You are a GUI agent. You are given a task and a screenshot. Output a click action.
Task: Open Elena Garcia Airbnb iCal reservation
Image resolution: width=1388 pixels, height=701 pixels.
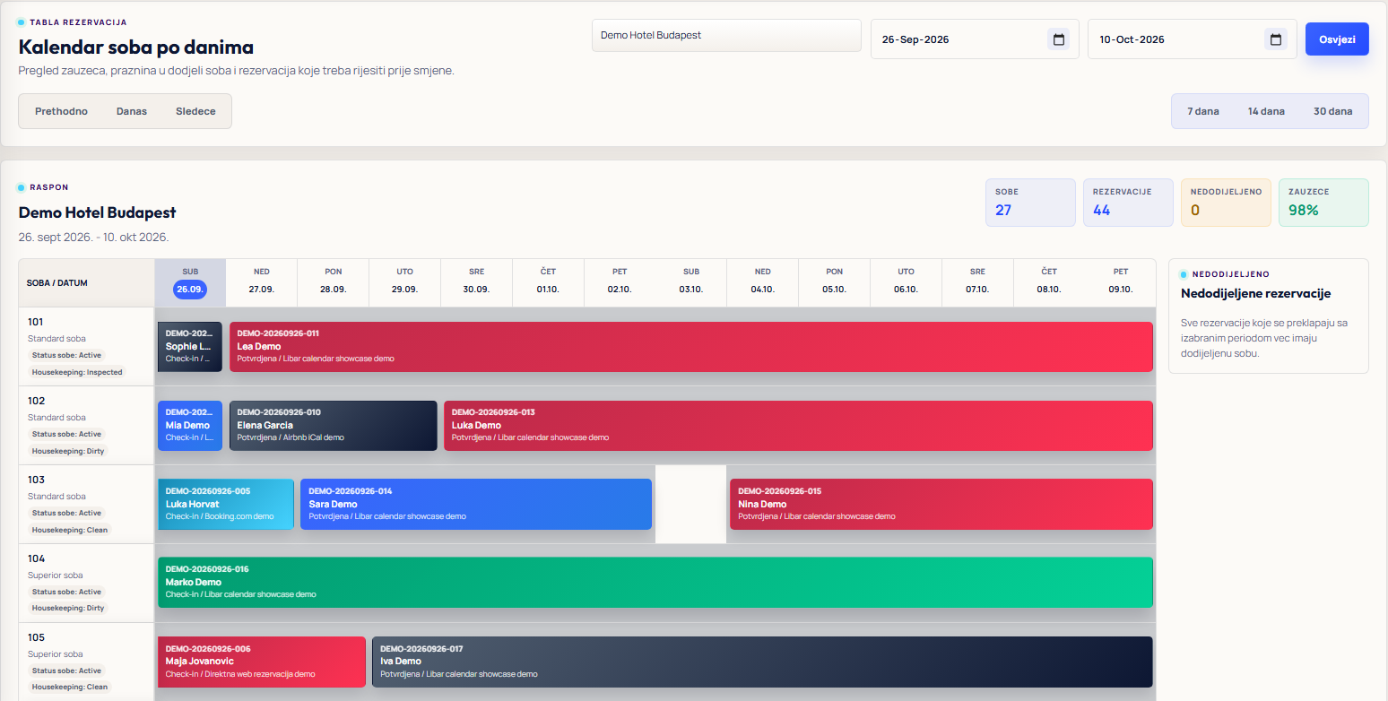pos(334,425)
